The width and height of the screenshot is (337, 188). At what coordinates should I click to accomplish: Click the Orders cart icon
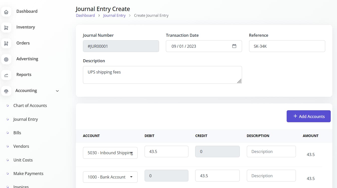(x=6, y=43)
